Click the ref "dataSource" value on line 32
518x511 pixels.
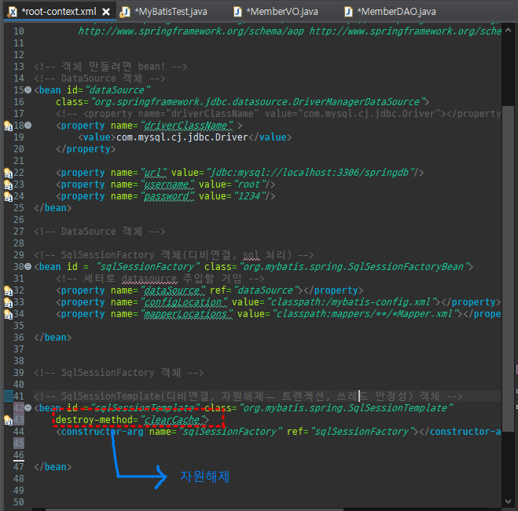pos(266,290)
